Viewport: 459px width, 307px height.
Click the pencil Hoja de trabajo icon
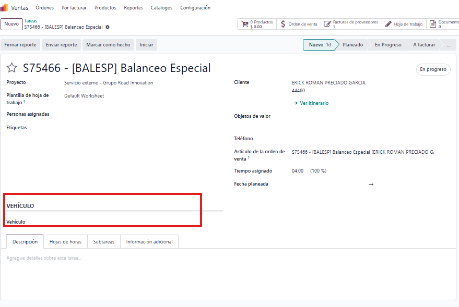(x=388, y=24)
